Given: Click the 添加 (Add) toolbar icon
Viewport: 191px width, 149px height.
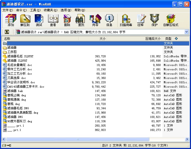Looking at the screenshot, I should (x=11, y=20).
